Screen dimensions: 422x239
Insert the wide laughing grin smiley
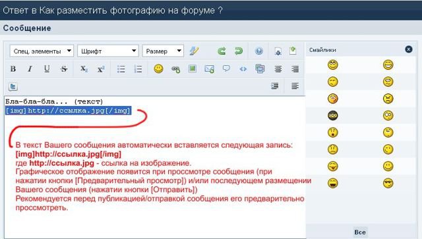[388, 65]
